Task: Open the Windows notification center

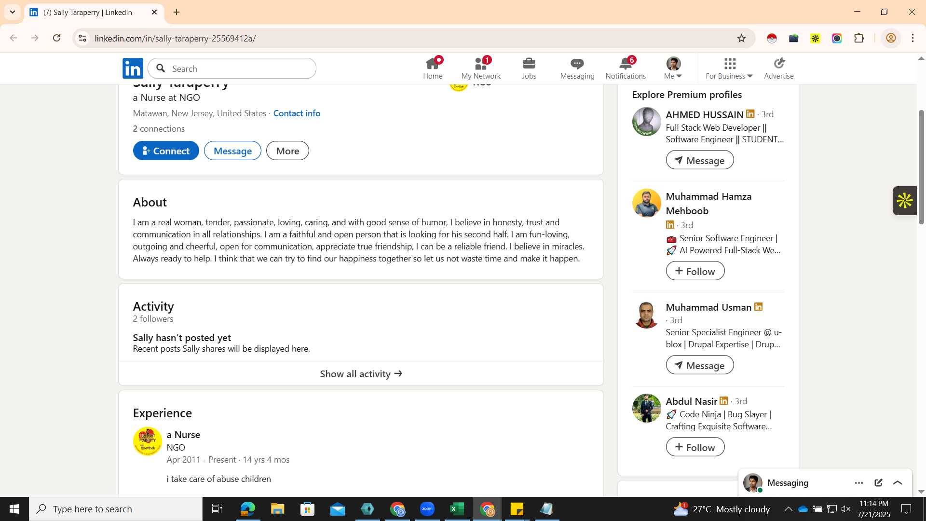Action: pos(907,509)
